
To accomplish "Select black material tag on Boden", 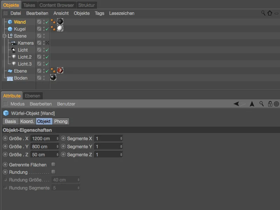I will pos(53,77).
